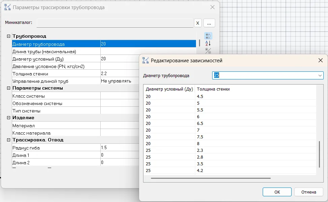
Task: Open minicatalog browser with ellipsis button
Action: tap(209, 23)
